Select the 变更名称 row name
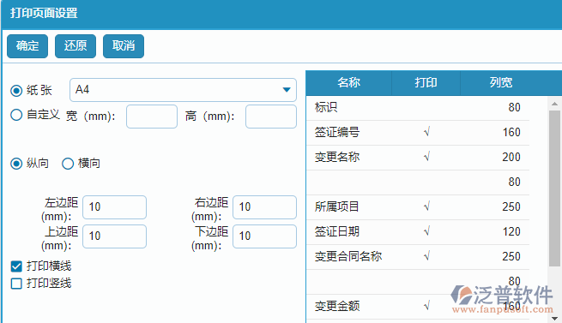Viewport: 562px width, 323px height. [x=337, y=157]
